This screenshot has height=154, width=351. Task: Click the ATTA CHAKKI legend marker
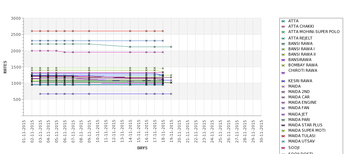click(283, 27)
